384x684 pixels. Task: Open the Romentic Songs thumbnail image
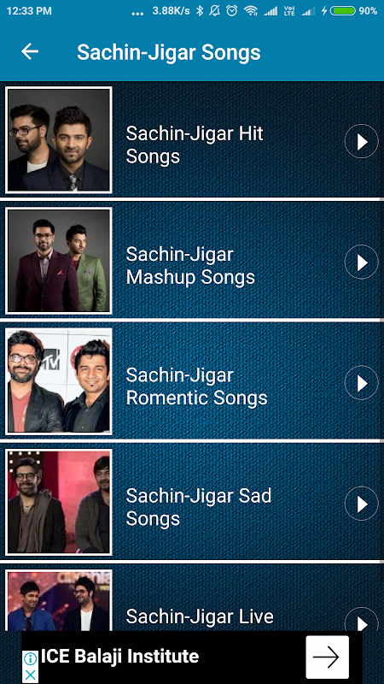(x=58, y=381)
